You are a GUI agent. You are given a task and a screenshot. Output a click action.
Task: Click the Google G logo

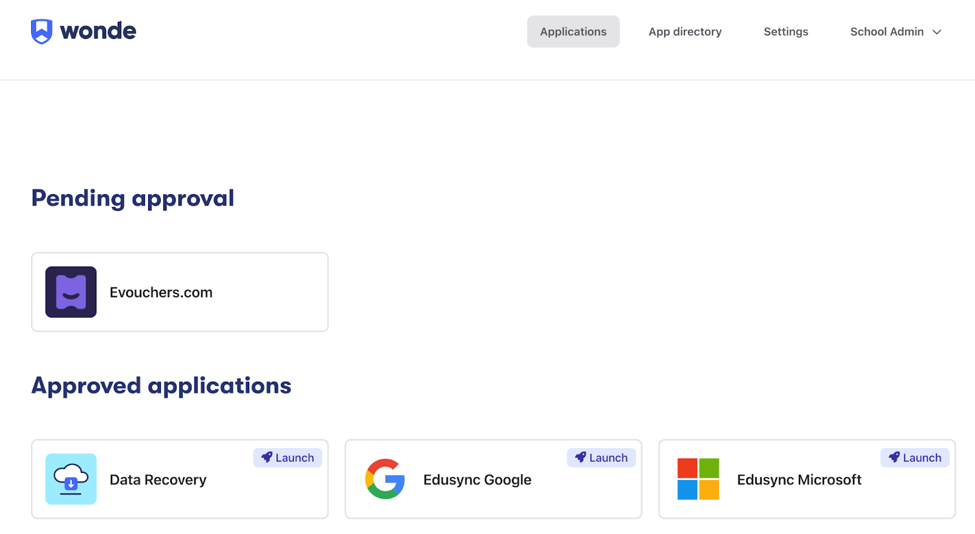click(385, 479)
